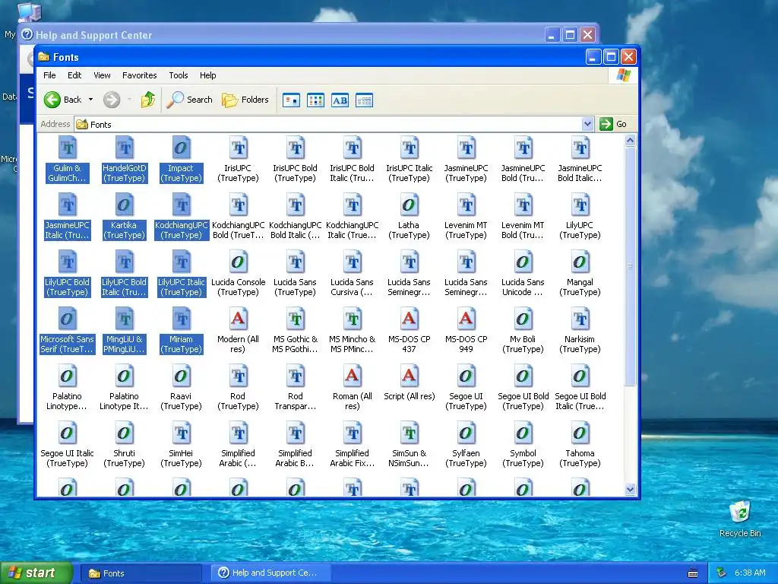Select the MS Gothic & MS PGothic font
The image size is (778, 584).
coord(296,332)
